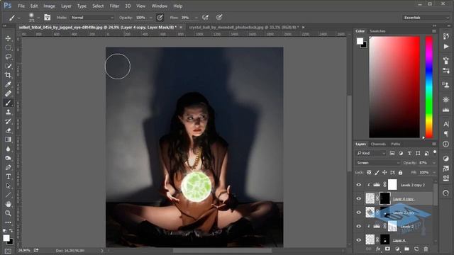Select the History Brush tool
Viewport: 454px width, 255px height.
(x=8, y=121)
